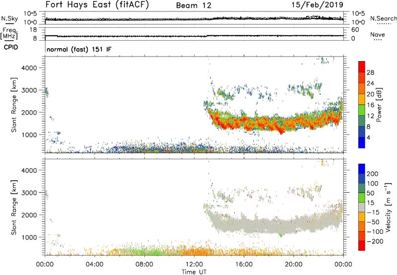This screenshot has height=275, width=397.
Task: Click the '4000' tick on the power panel axis
Action: tap(29, 68)
